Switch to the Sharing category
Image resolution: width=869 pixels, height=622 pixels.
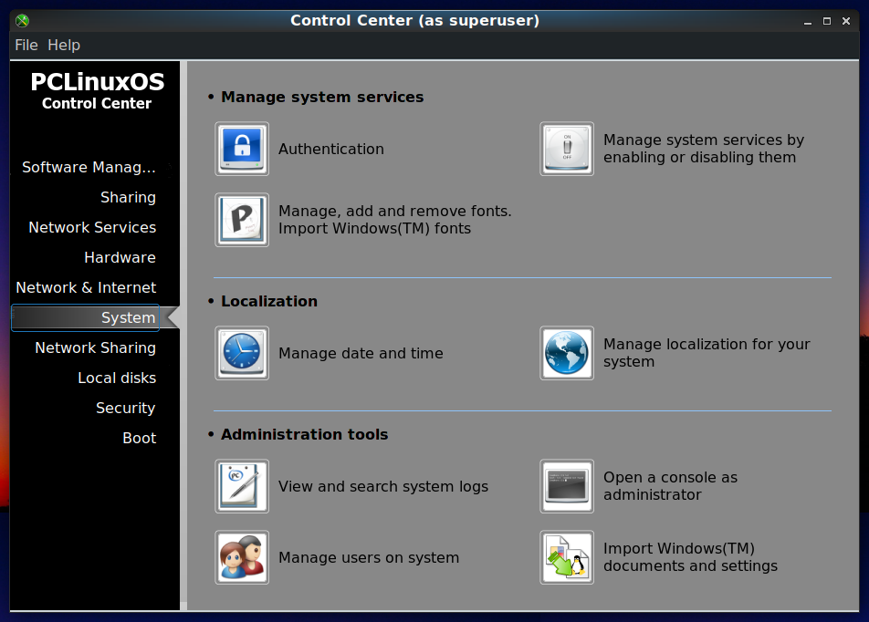tap(128, 197)
